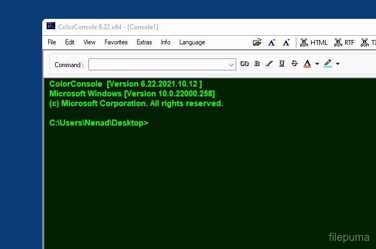Screen dimensions: 376x249
Task: Open the File menu
Action: [51, 42]
